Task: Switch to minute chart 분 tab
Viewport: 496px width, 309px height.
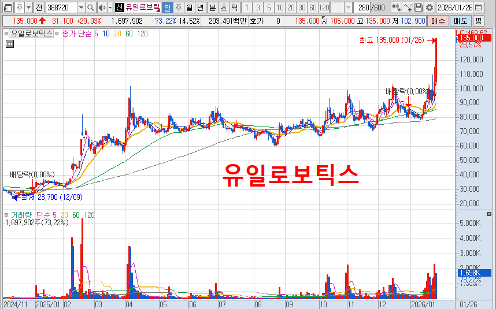Action: [213, 8]
